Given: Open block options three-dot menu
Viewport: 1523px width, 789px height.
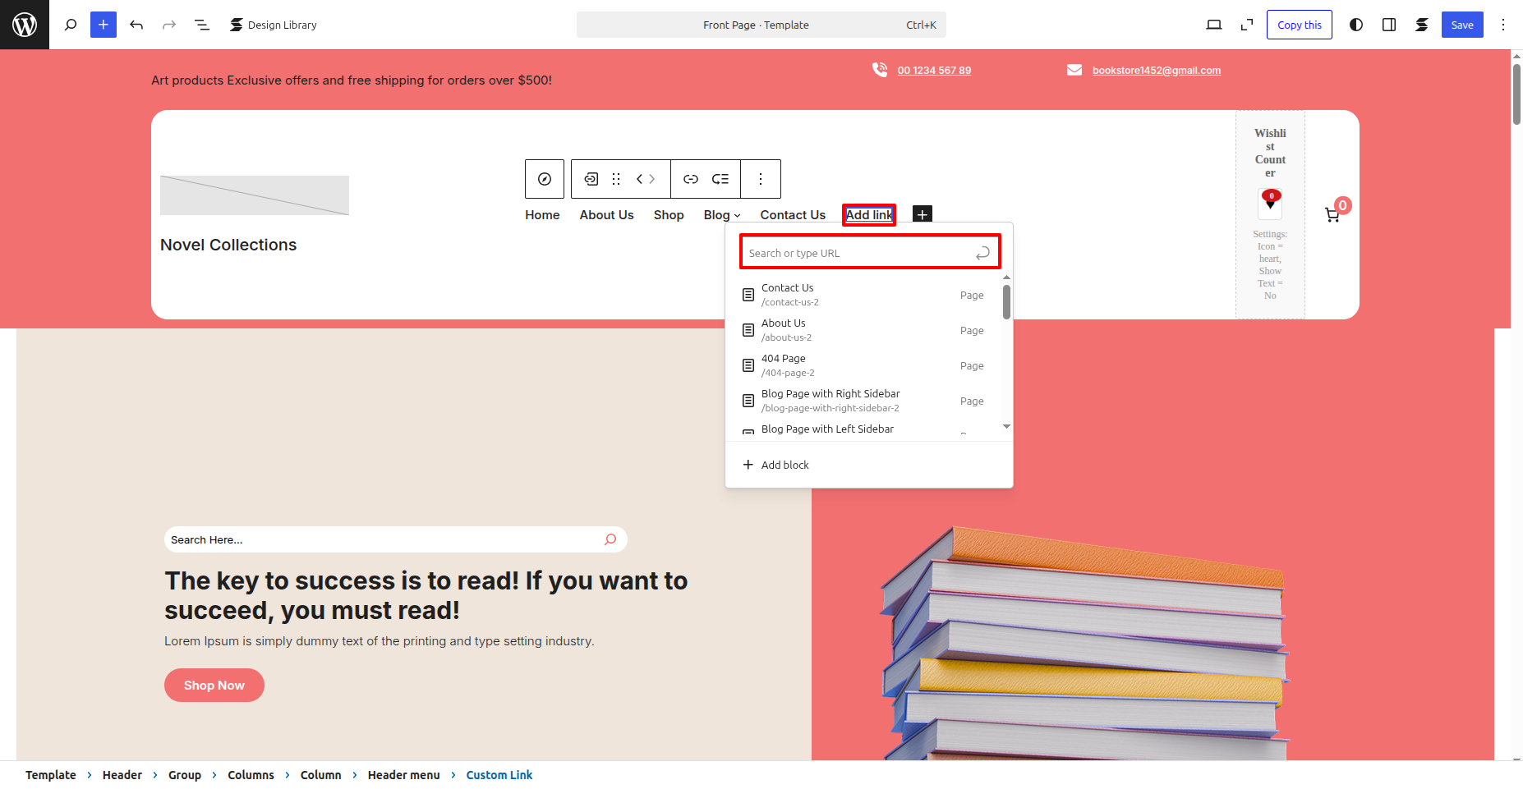Looking at the screenshot, I should tap(761, 179).
